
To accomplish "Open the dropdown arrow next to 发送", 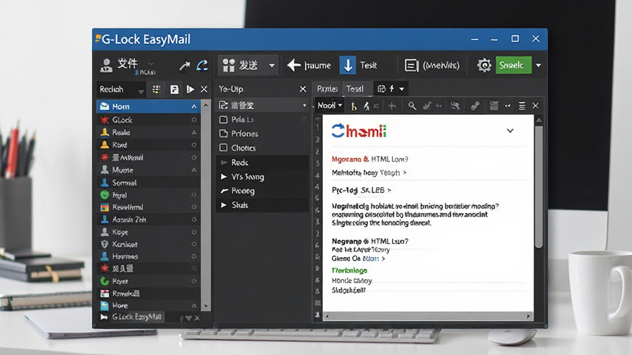I will [x=272, y=65].
